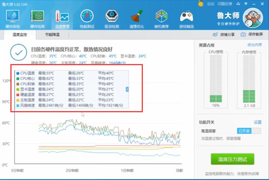The width and height of the screenshot is (269, 180).
Task: Click 最低:26℃ in CPU温度 row
Action: pos(76,73)
